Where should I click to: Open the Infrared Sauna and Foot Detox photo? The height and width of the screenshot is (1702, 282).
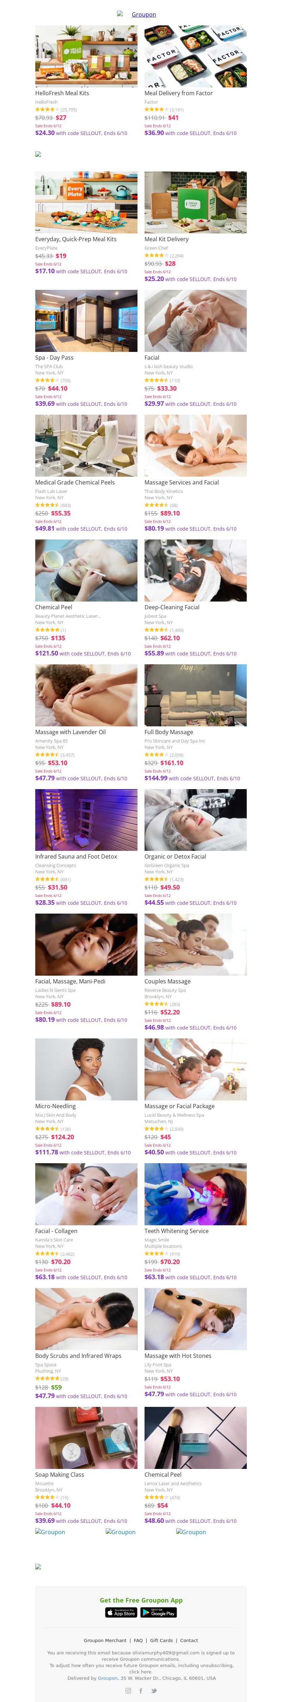pos(86,819)
